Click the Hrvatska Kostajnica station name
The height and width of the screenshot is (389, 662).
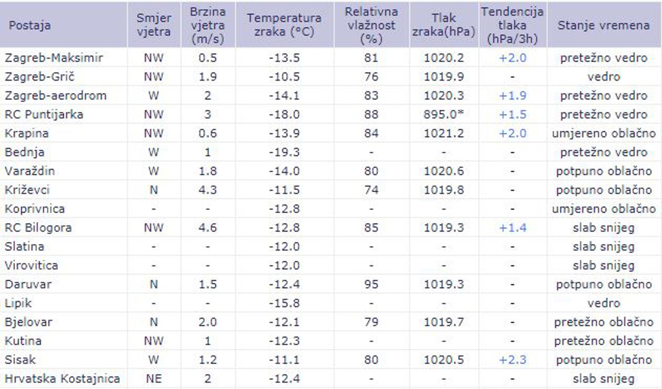click(x=62, y=379)
